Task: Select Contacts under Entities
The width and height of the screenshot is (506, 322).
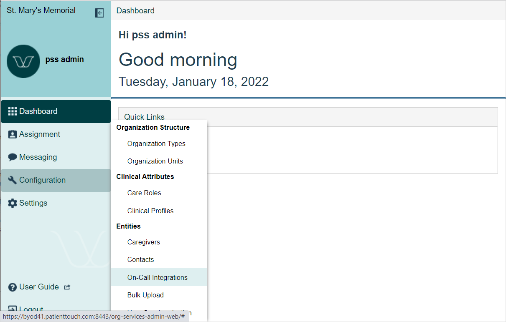Action: click(x=140, y=259)
